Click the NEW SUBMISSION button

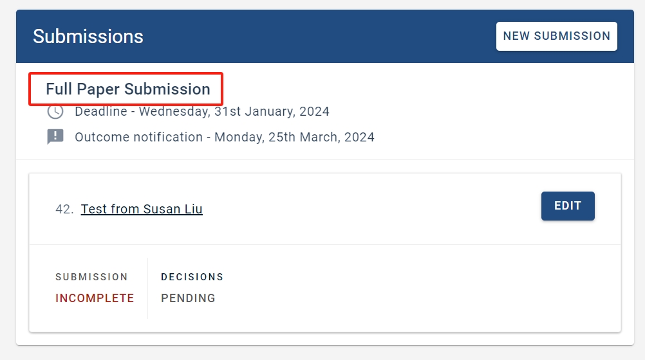pos(556,36)
